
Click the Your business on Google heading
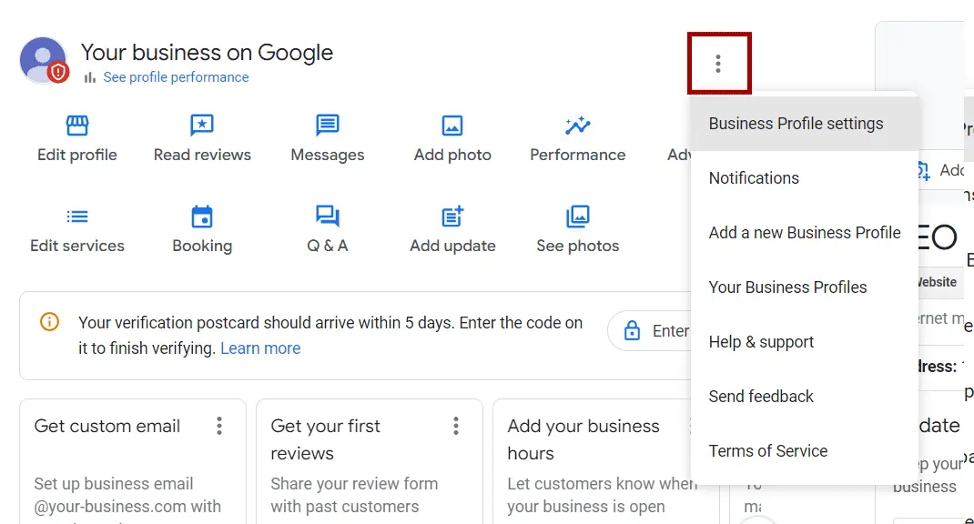point(207,53)
